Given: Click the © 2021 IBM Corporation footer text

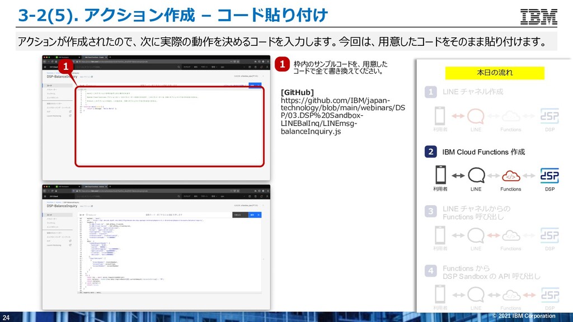Looking at the screenshot, I should point(524,316).
